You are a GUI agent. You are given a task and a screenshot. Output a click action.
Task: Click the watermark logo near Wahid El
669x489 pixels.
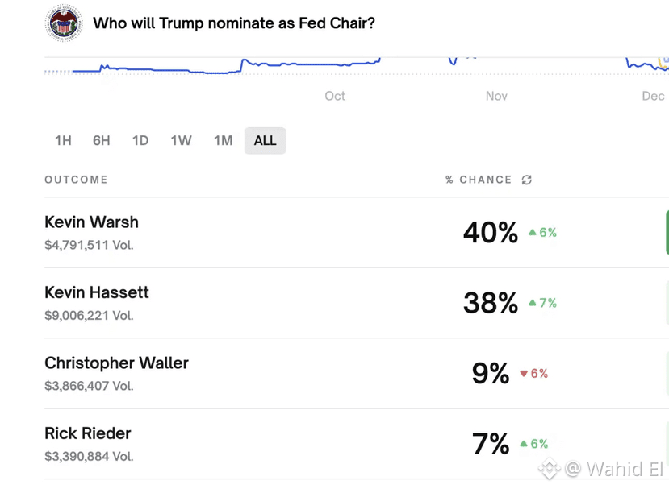coord(550,469)
